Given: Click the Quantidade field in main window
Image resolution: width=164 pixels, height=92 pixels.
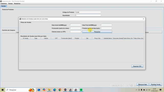Looking at the screenshot, I should pyautogui.click(x=88, y=15).
